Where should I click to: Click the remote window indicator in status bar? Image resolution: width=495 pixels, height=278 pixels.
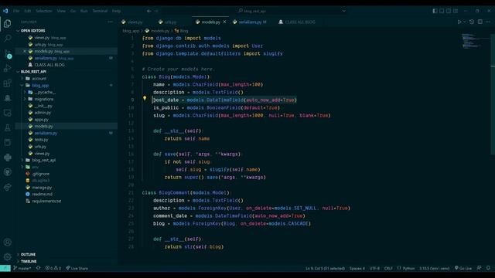pos(5,268)
